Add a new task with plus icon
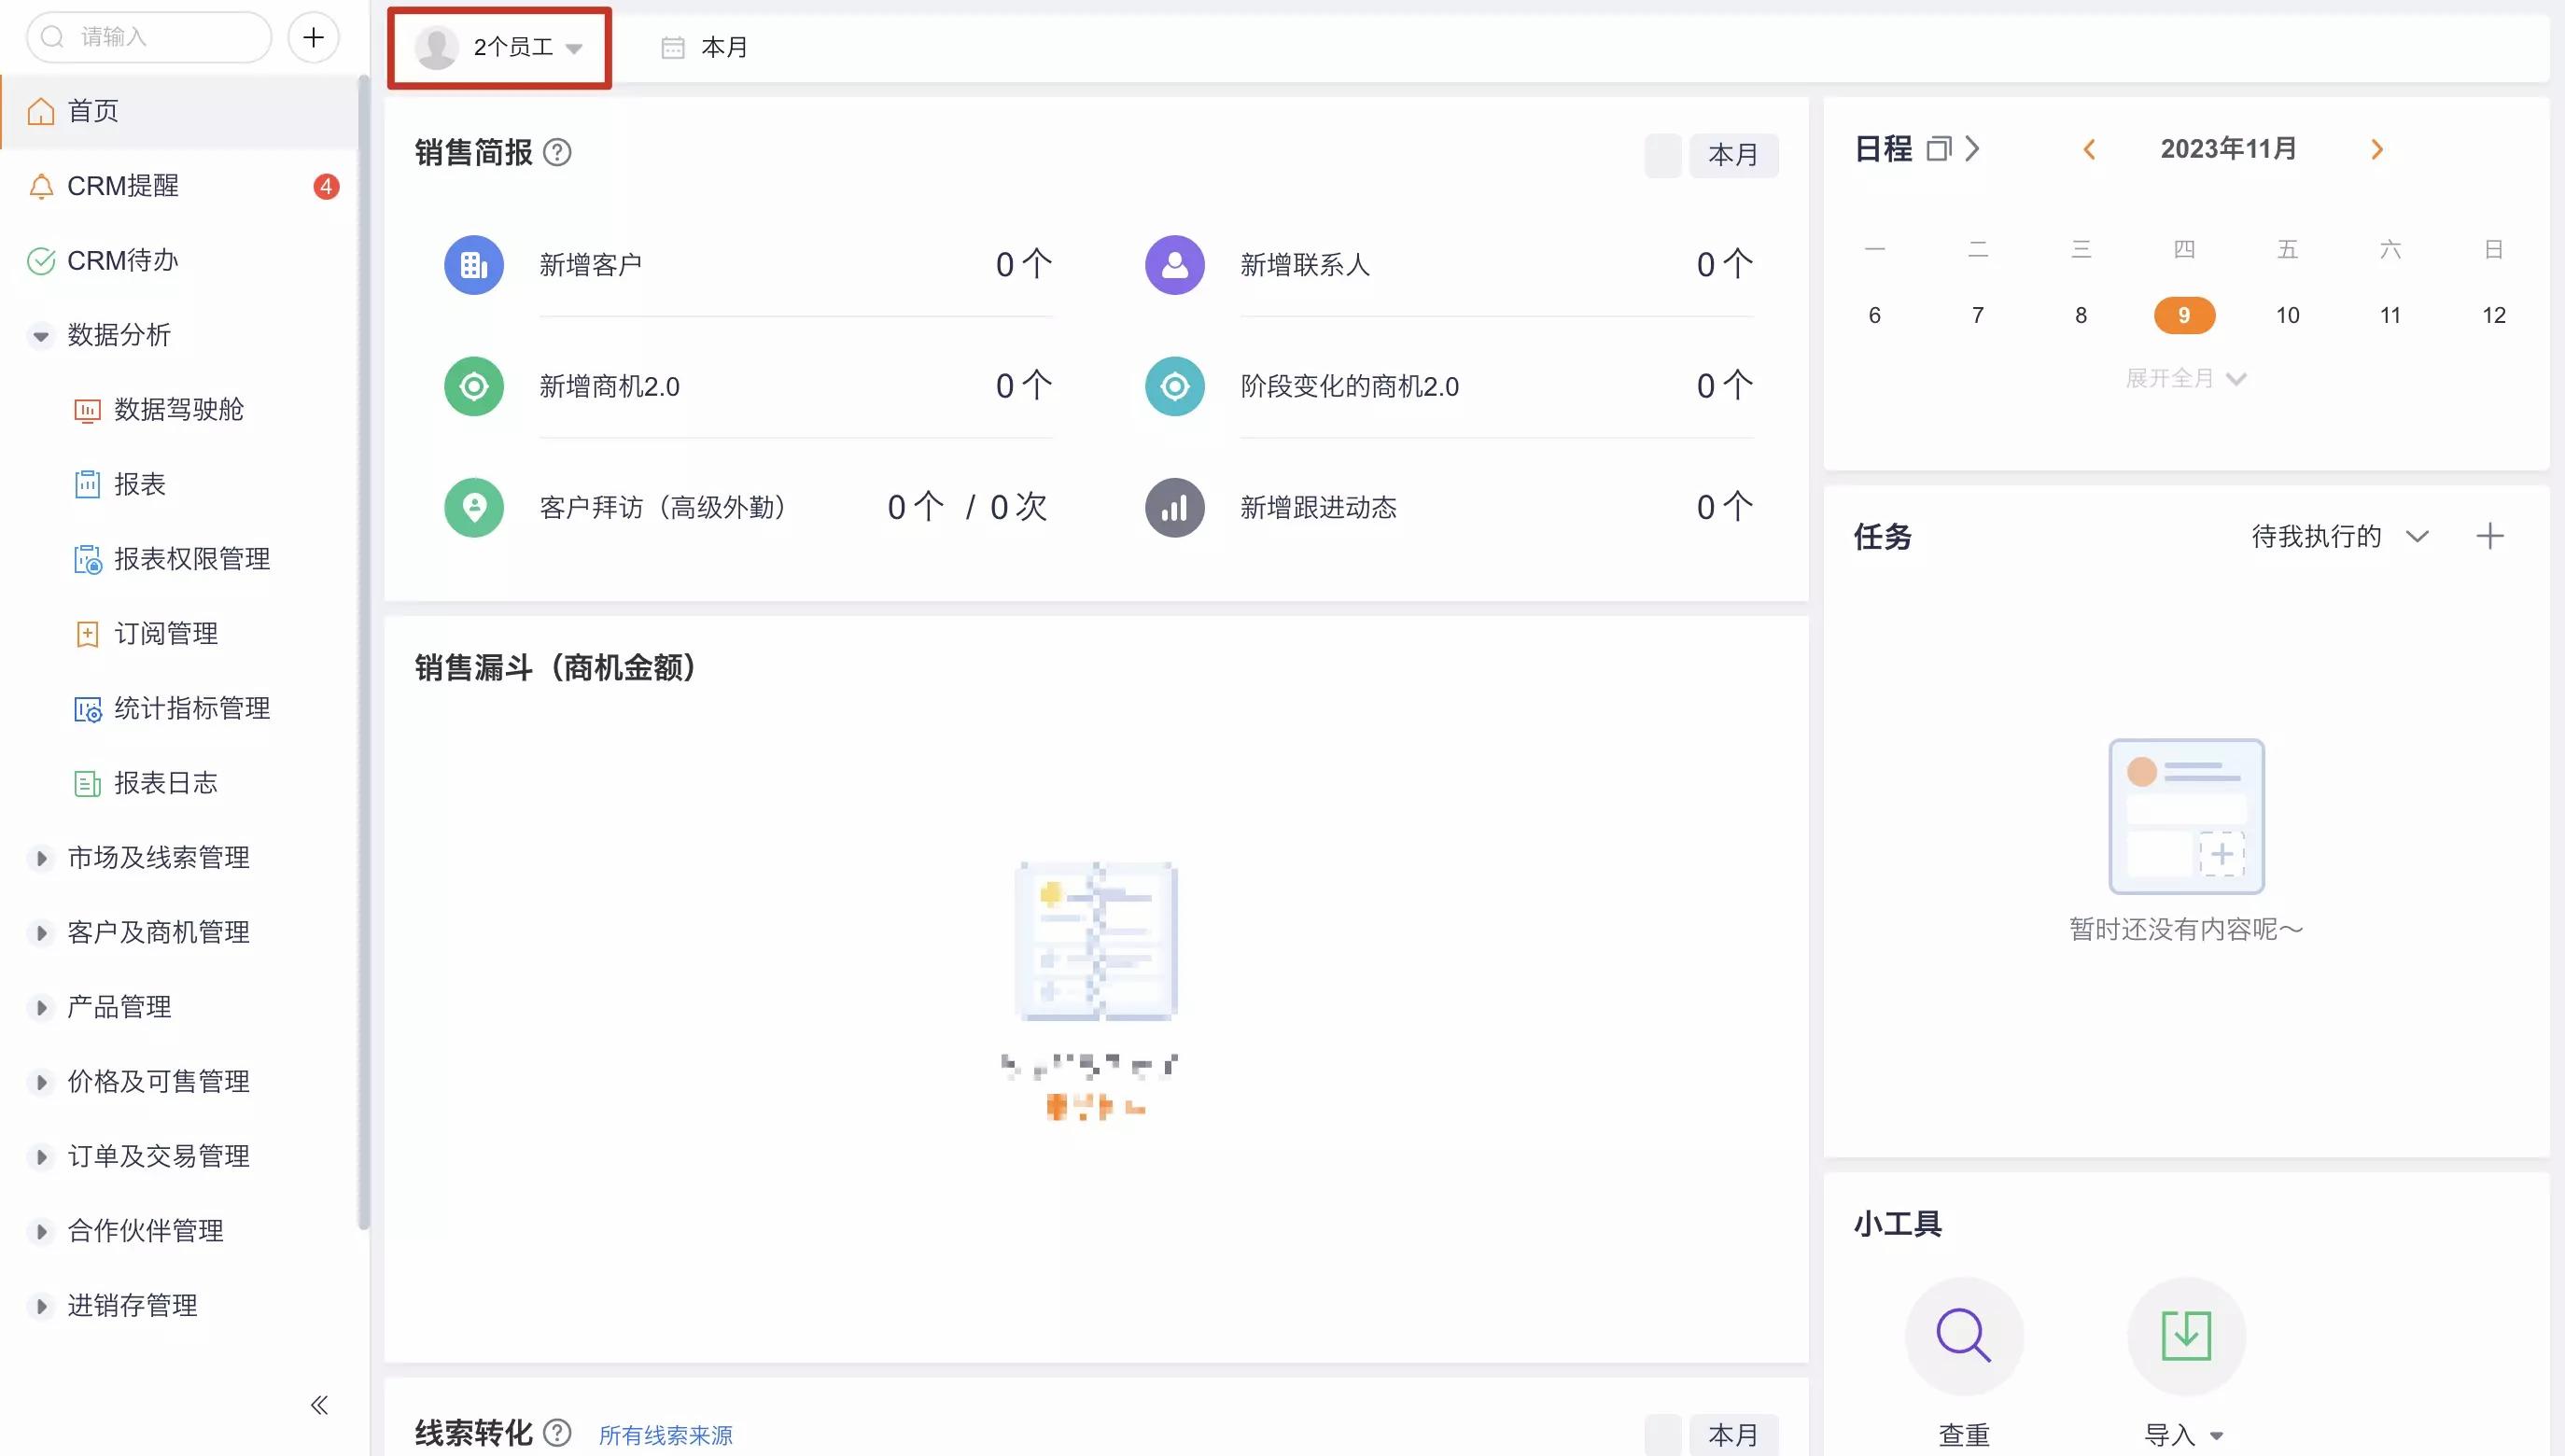Image resolution: width=2565 pixels, height=1456 pixels. coord(2490,537)
